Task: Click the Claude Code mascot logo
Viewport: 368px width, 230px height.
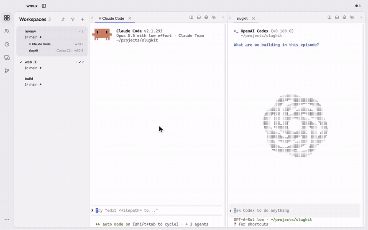Action: (x=102, y=34)
